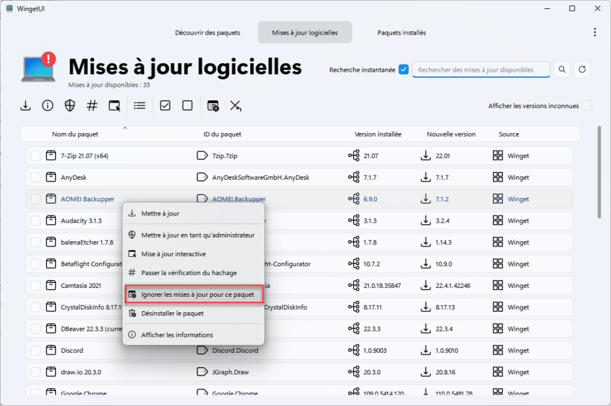The height and width of the screenshot is (406, 611).
Task: Click the vertical scrollbar of the package list
Action: (599, 171)
